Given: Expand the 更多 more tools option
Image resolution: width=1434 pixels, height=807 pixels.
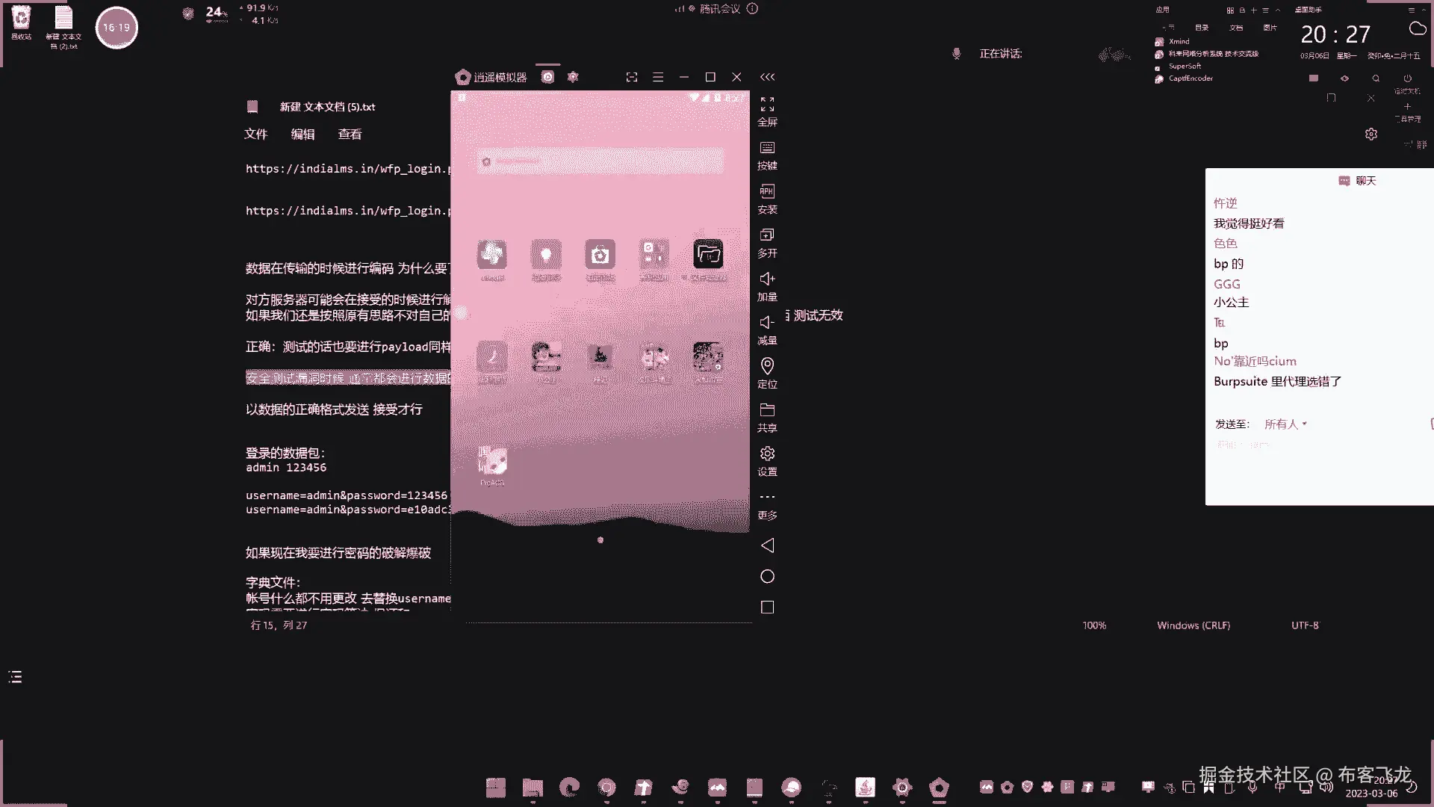Looking at the screenshot, I should [x=767, y=498].
